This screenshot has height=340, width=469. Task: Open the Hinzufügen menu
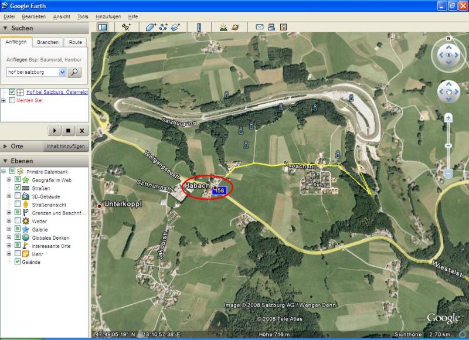[x=108, y=17]
